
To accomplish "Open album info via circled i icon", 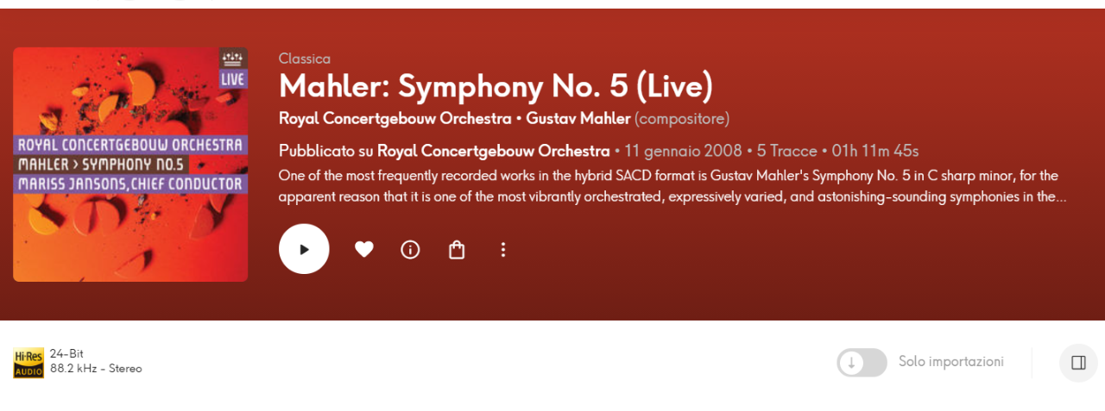I will click(410, 249).
